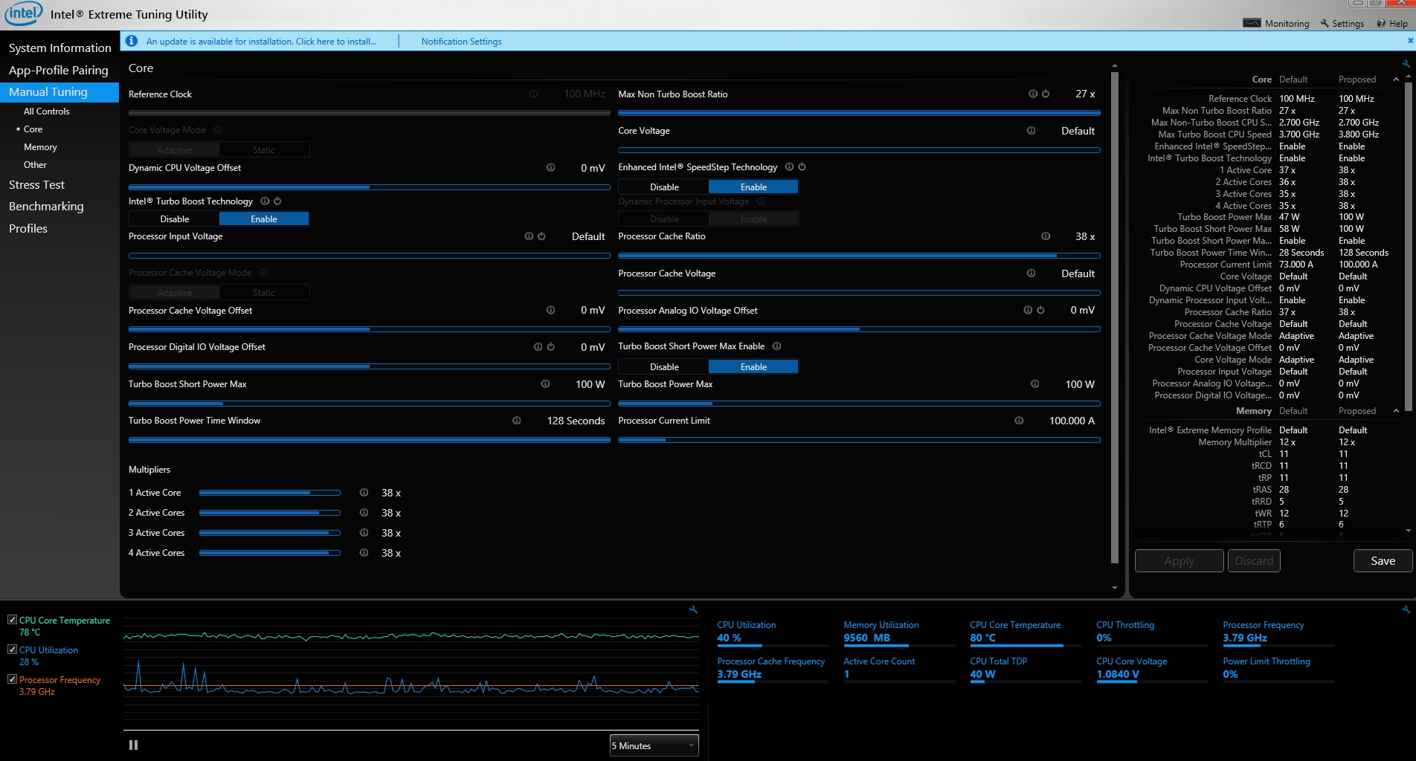The image size is (1416, 761).
Task: Pause the monitoring graph
Action: [134, 745]
